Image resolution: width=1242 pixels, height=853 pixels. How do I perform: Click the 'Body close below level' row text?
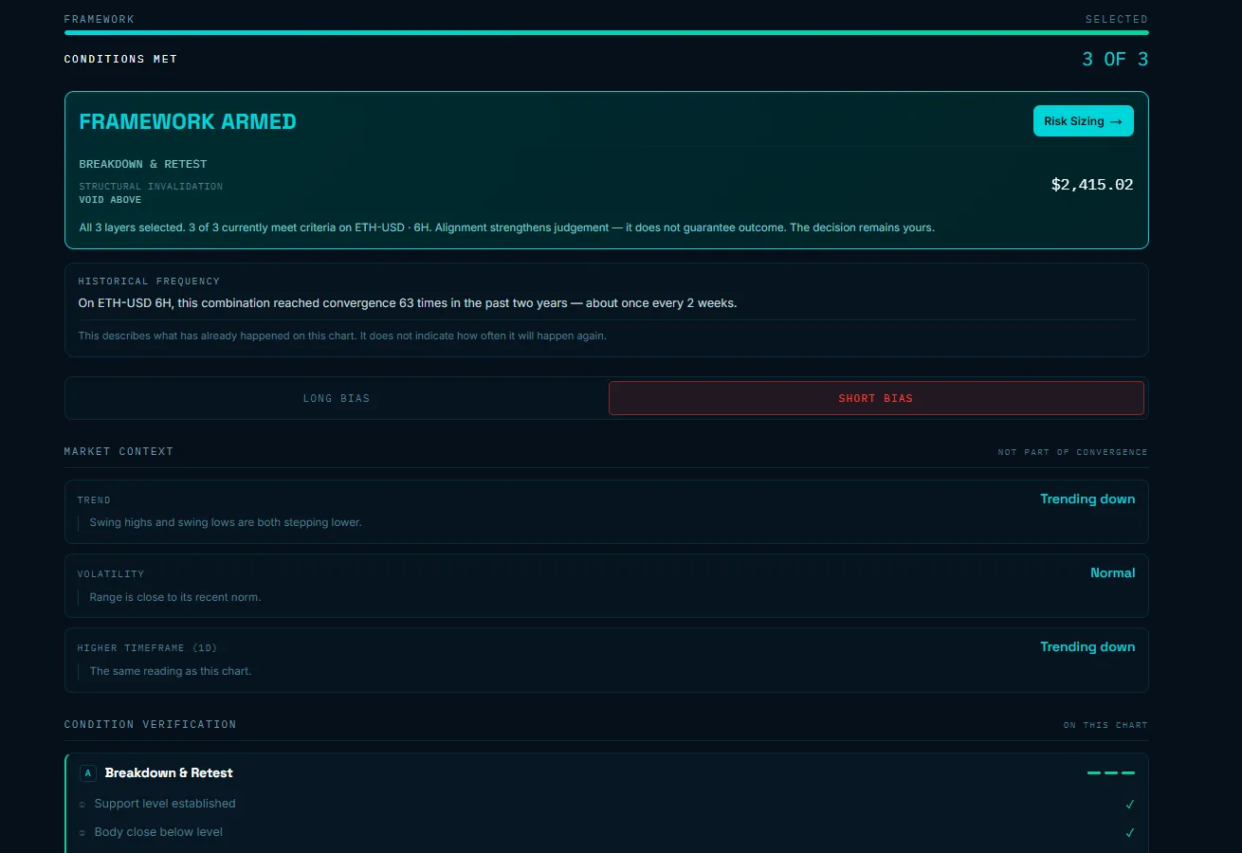pyautogui.click(x=158, y=832)
